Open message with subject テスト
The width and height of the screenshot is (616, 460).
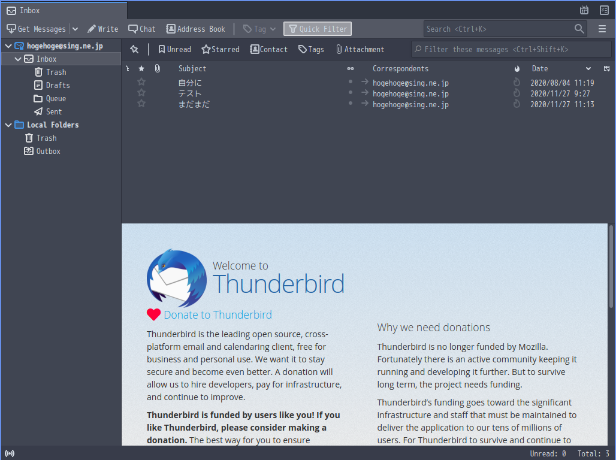(190, 93)
